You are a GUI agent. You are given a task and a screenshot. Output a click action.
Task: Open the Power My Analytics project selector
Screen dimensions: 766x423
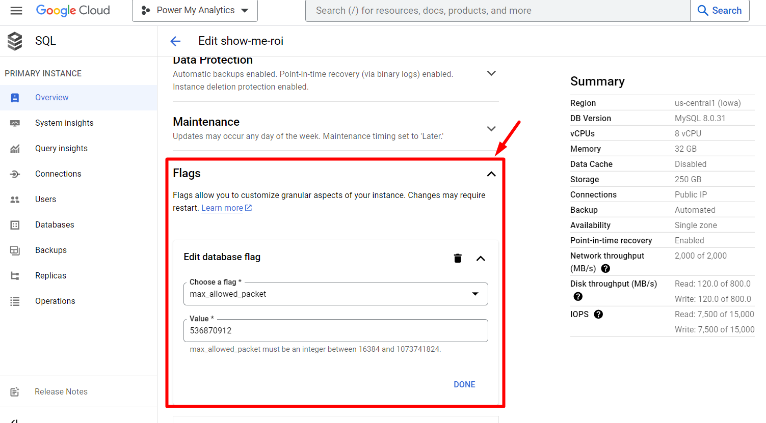195,11
